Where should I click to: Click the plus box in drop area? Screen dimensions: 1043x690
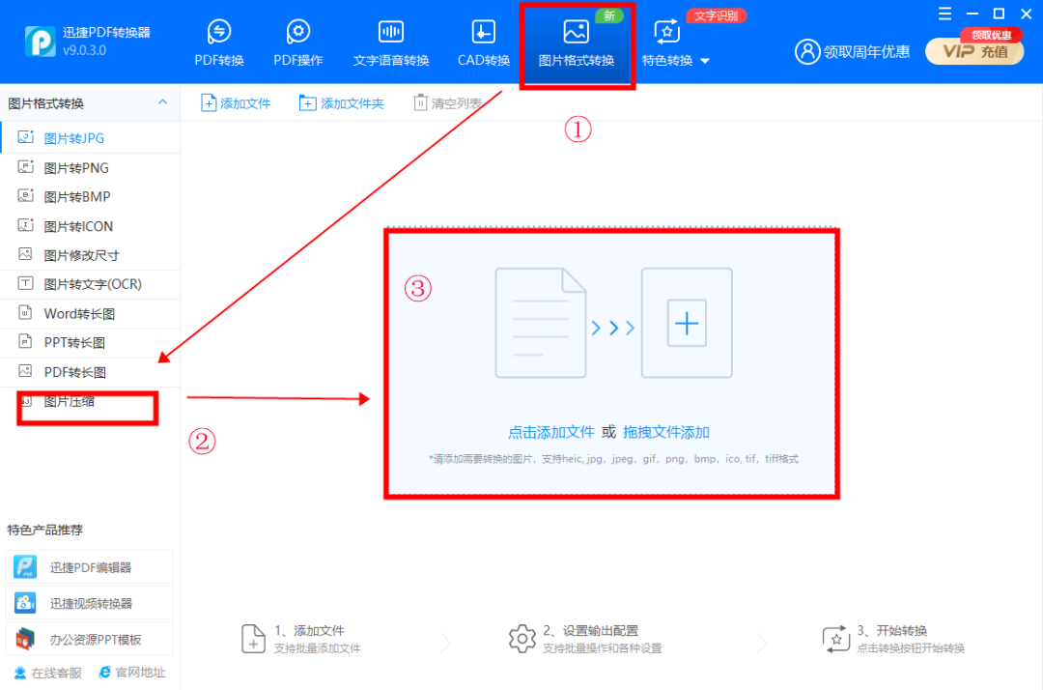pos(687,324)
